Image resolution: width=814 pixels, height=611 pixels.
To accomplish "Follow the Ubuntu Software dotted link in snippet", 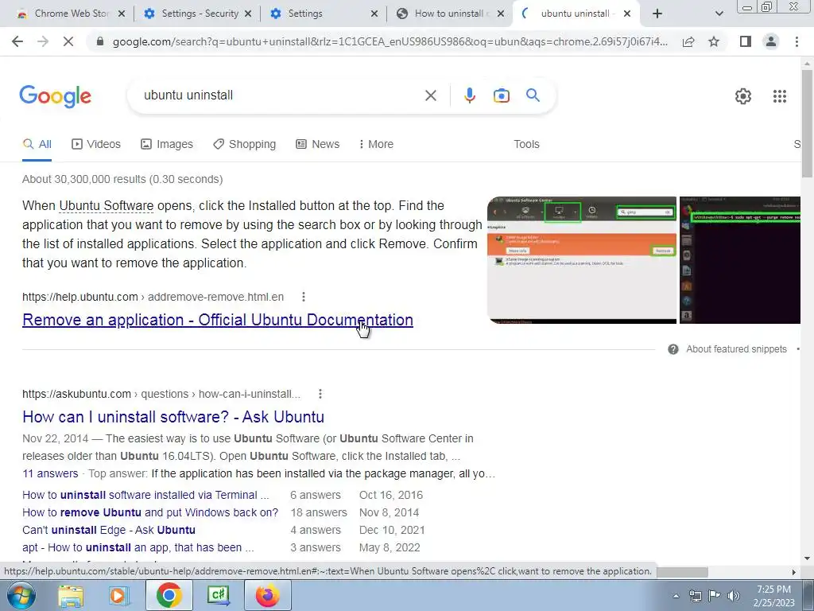I will point(107,206).
